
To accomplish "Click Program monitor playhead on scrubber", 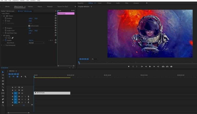I will [79, 62].
